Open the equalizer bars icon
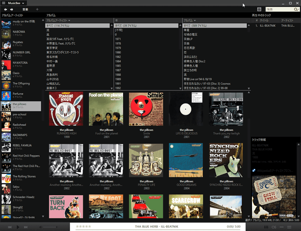301x231 pixels. tap(266, 227)
